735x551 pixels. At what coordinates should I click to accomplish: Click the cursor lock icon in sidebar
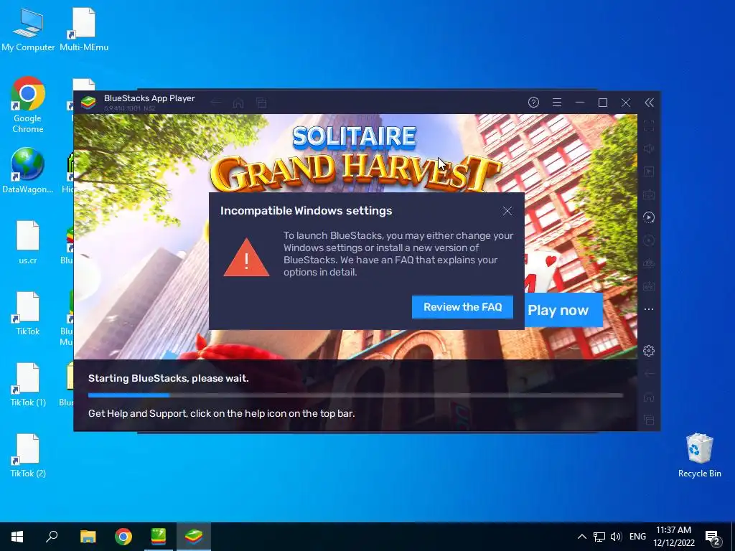tap(649, 171)
